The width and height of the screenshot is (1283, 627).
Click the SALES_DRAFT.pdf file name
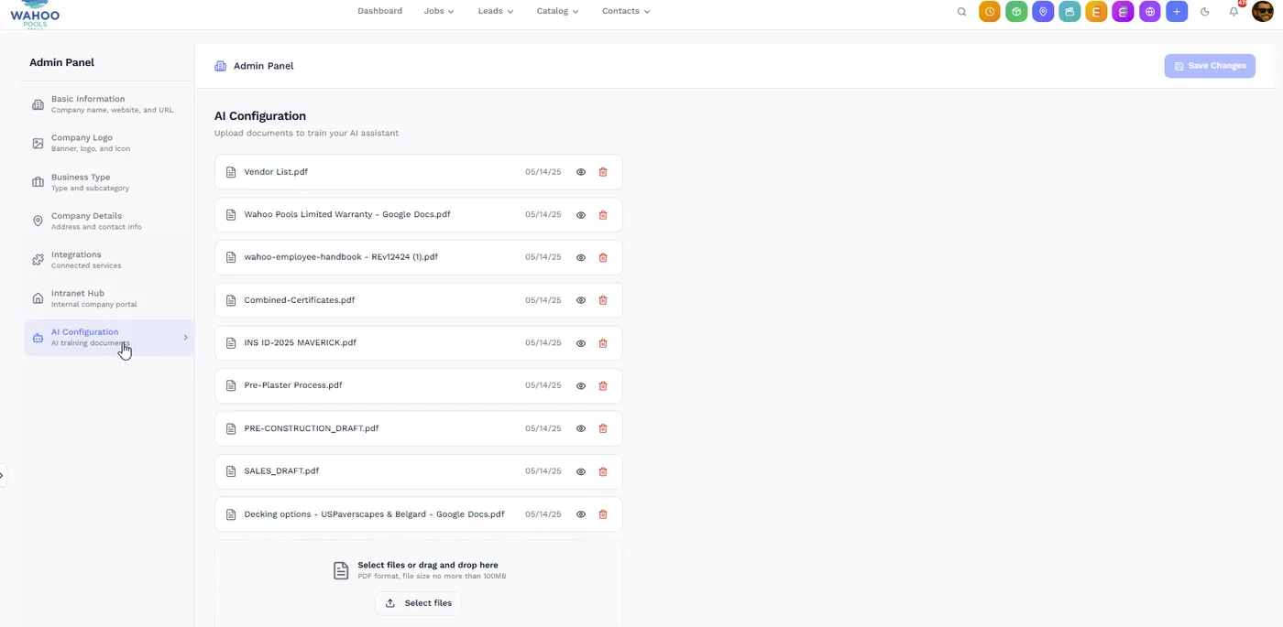pyautogui.click(x=281, y=471)
